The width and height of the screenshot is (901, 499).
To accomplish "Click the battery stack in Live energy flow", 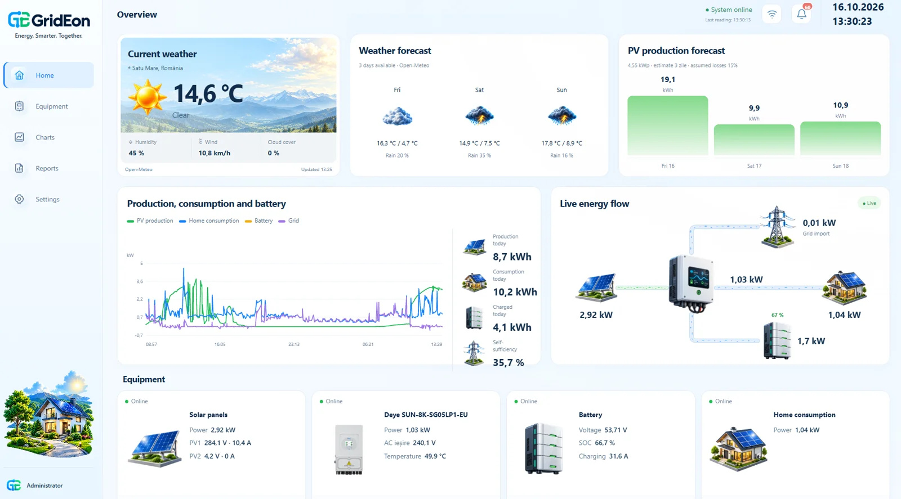I will [x=777, y=341].
